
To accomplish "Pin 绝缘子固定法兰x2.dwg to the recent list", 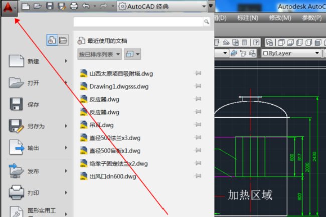I will coord(197,163).
